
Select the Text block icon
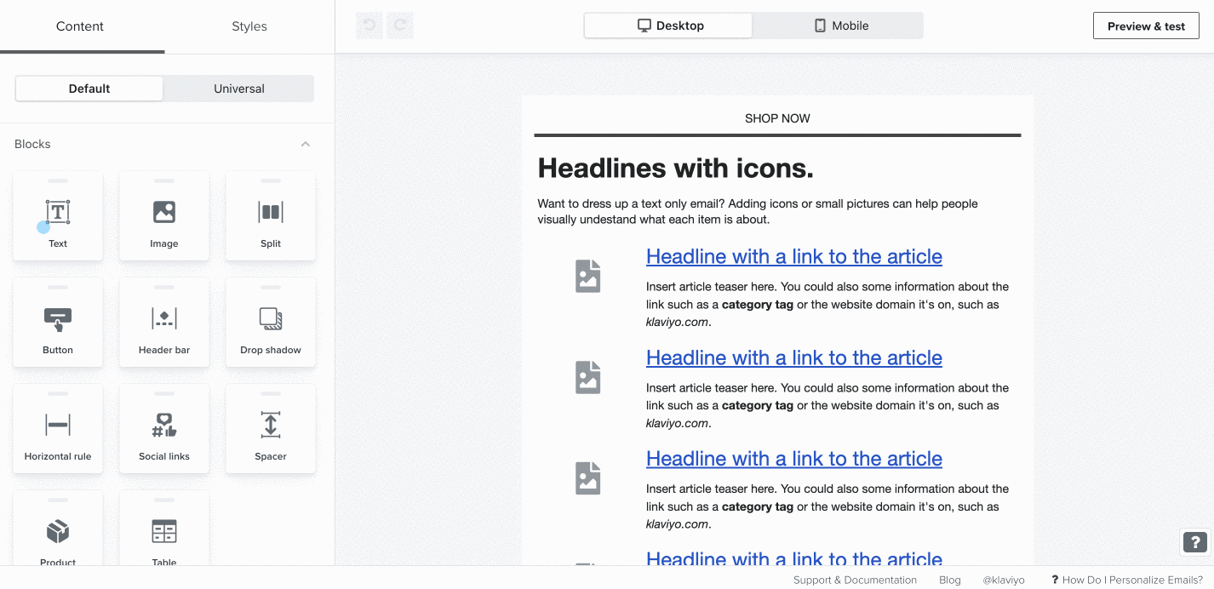pyautogui.click(x=58, y=212)
